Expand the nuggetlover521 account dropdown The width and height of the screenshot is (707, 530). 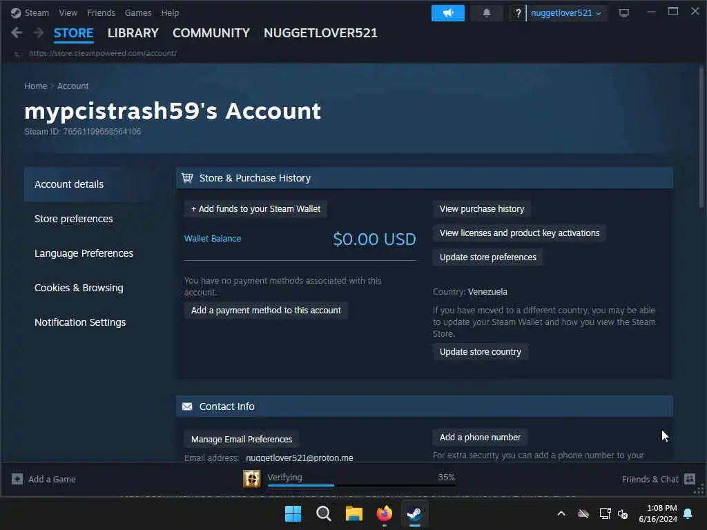click(x=566, y=13)
